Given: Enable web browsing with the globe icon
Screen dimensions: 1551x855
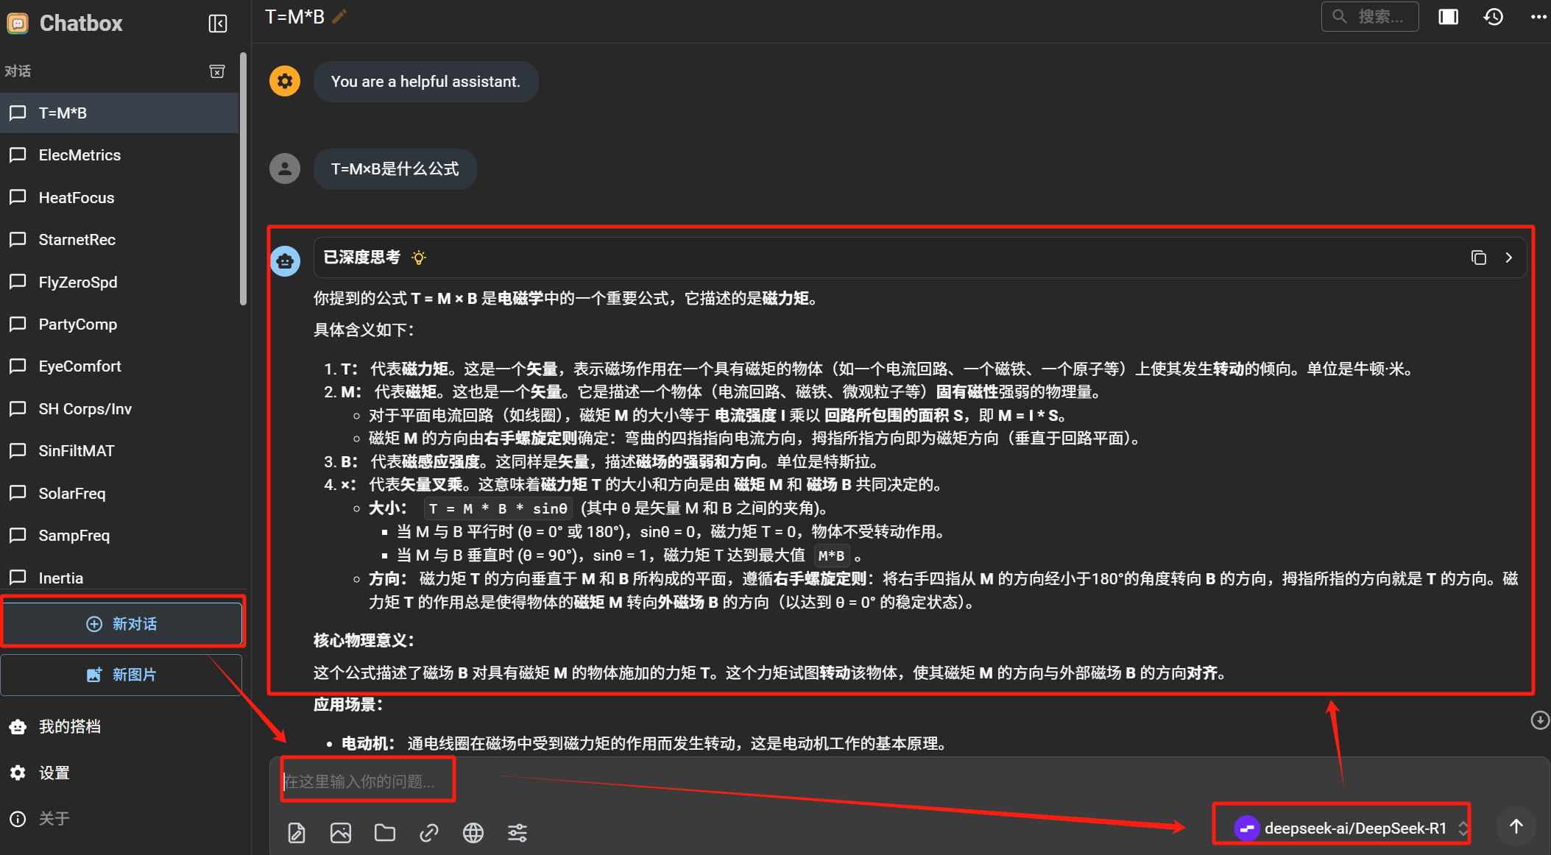Looking at the screenshot, I should point(473,832).
